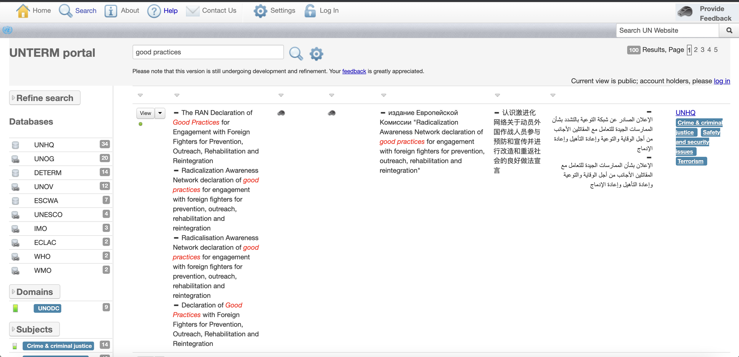Open the dropdown arrow next to View

tap(160, 113)
